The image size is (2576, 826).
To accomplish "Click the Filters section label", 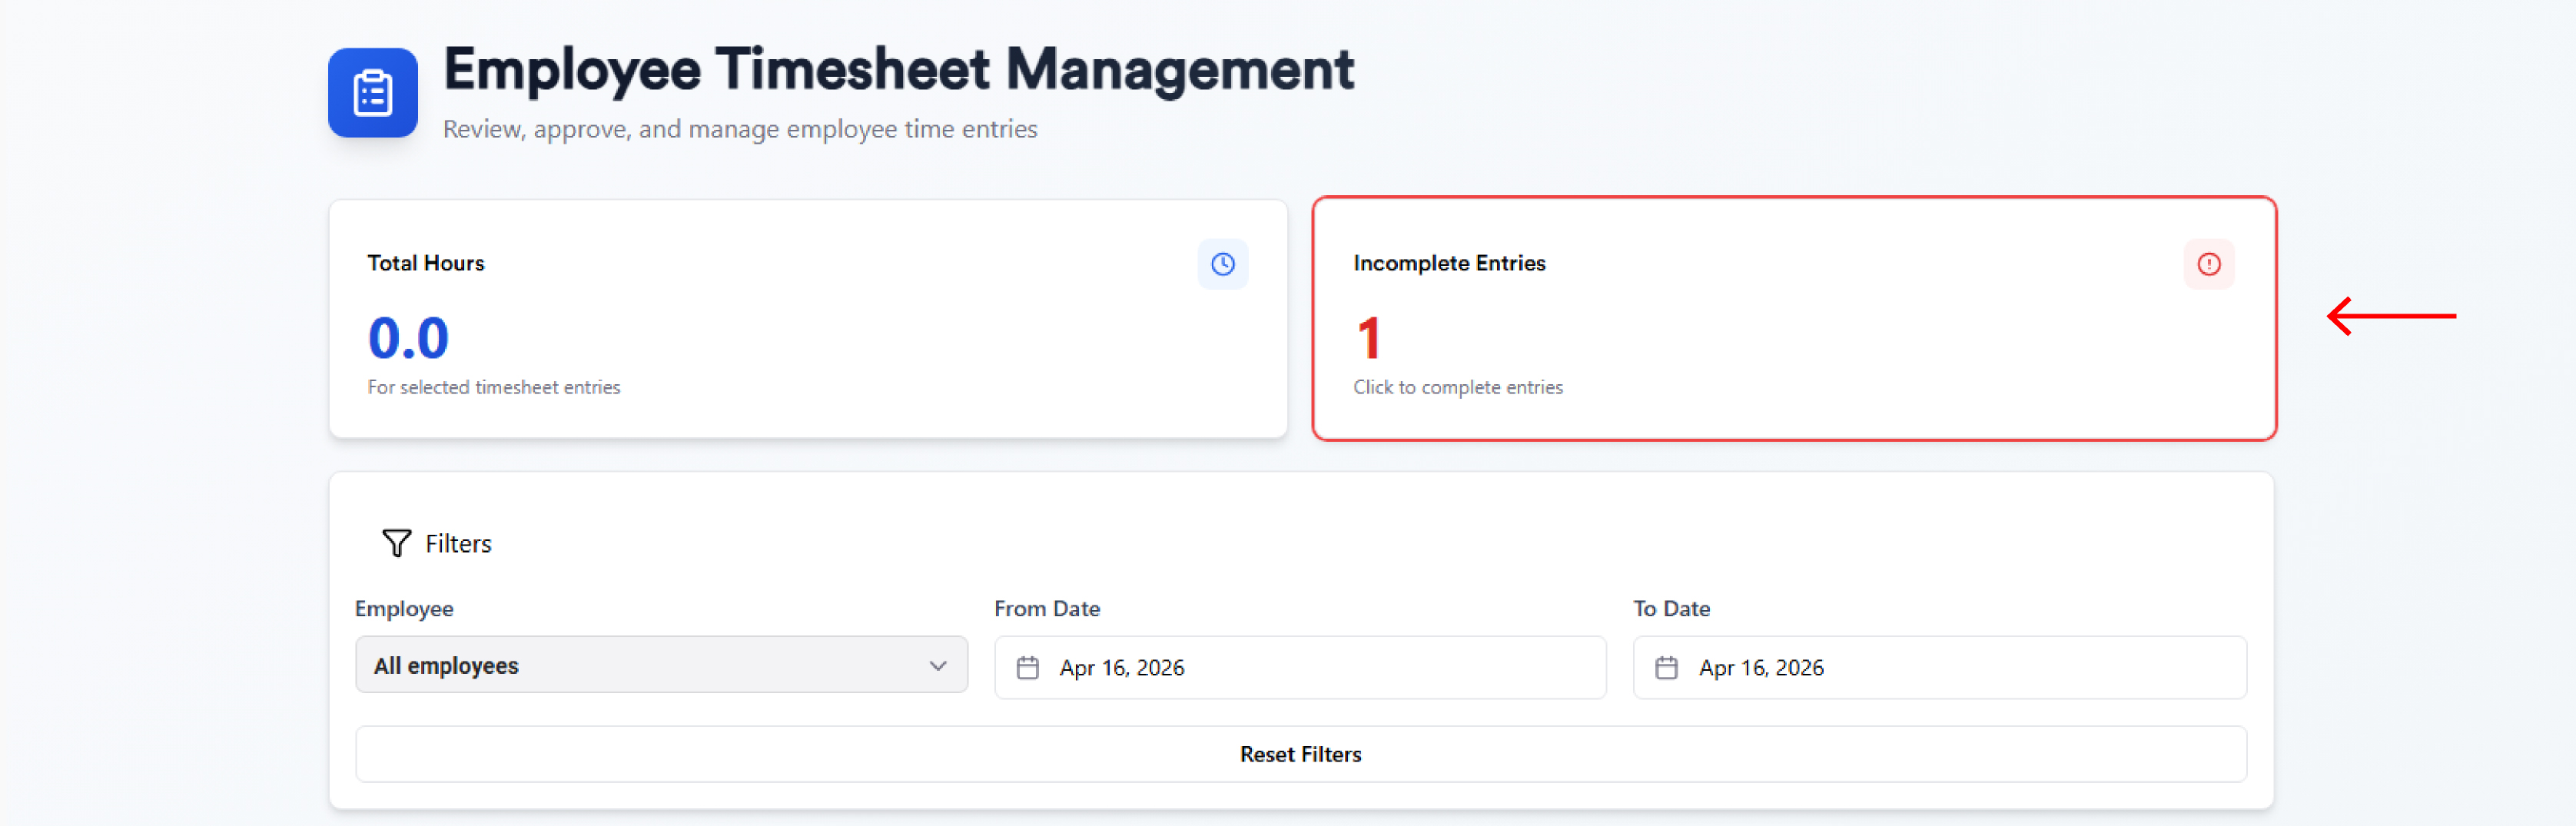I will click(458, 544).
